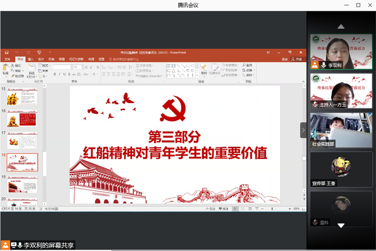376x251 pixels.
Task: Click microphone icon beside 李双利 screen share label
Action: (19, 245)
